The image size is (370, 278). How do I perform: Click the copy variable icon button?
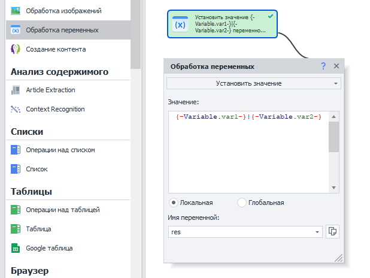pyautogui.click(x=332, y=232)
